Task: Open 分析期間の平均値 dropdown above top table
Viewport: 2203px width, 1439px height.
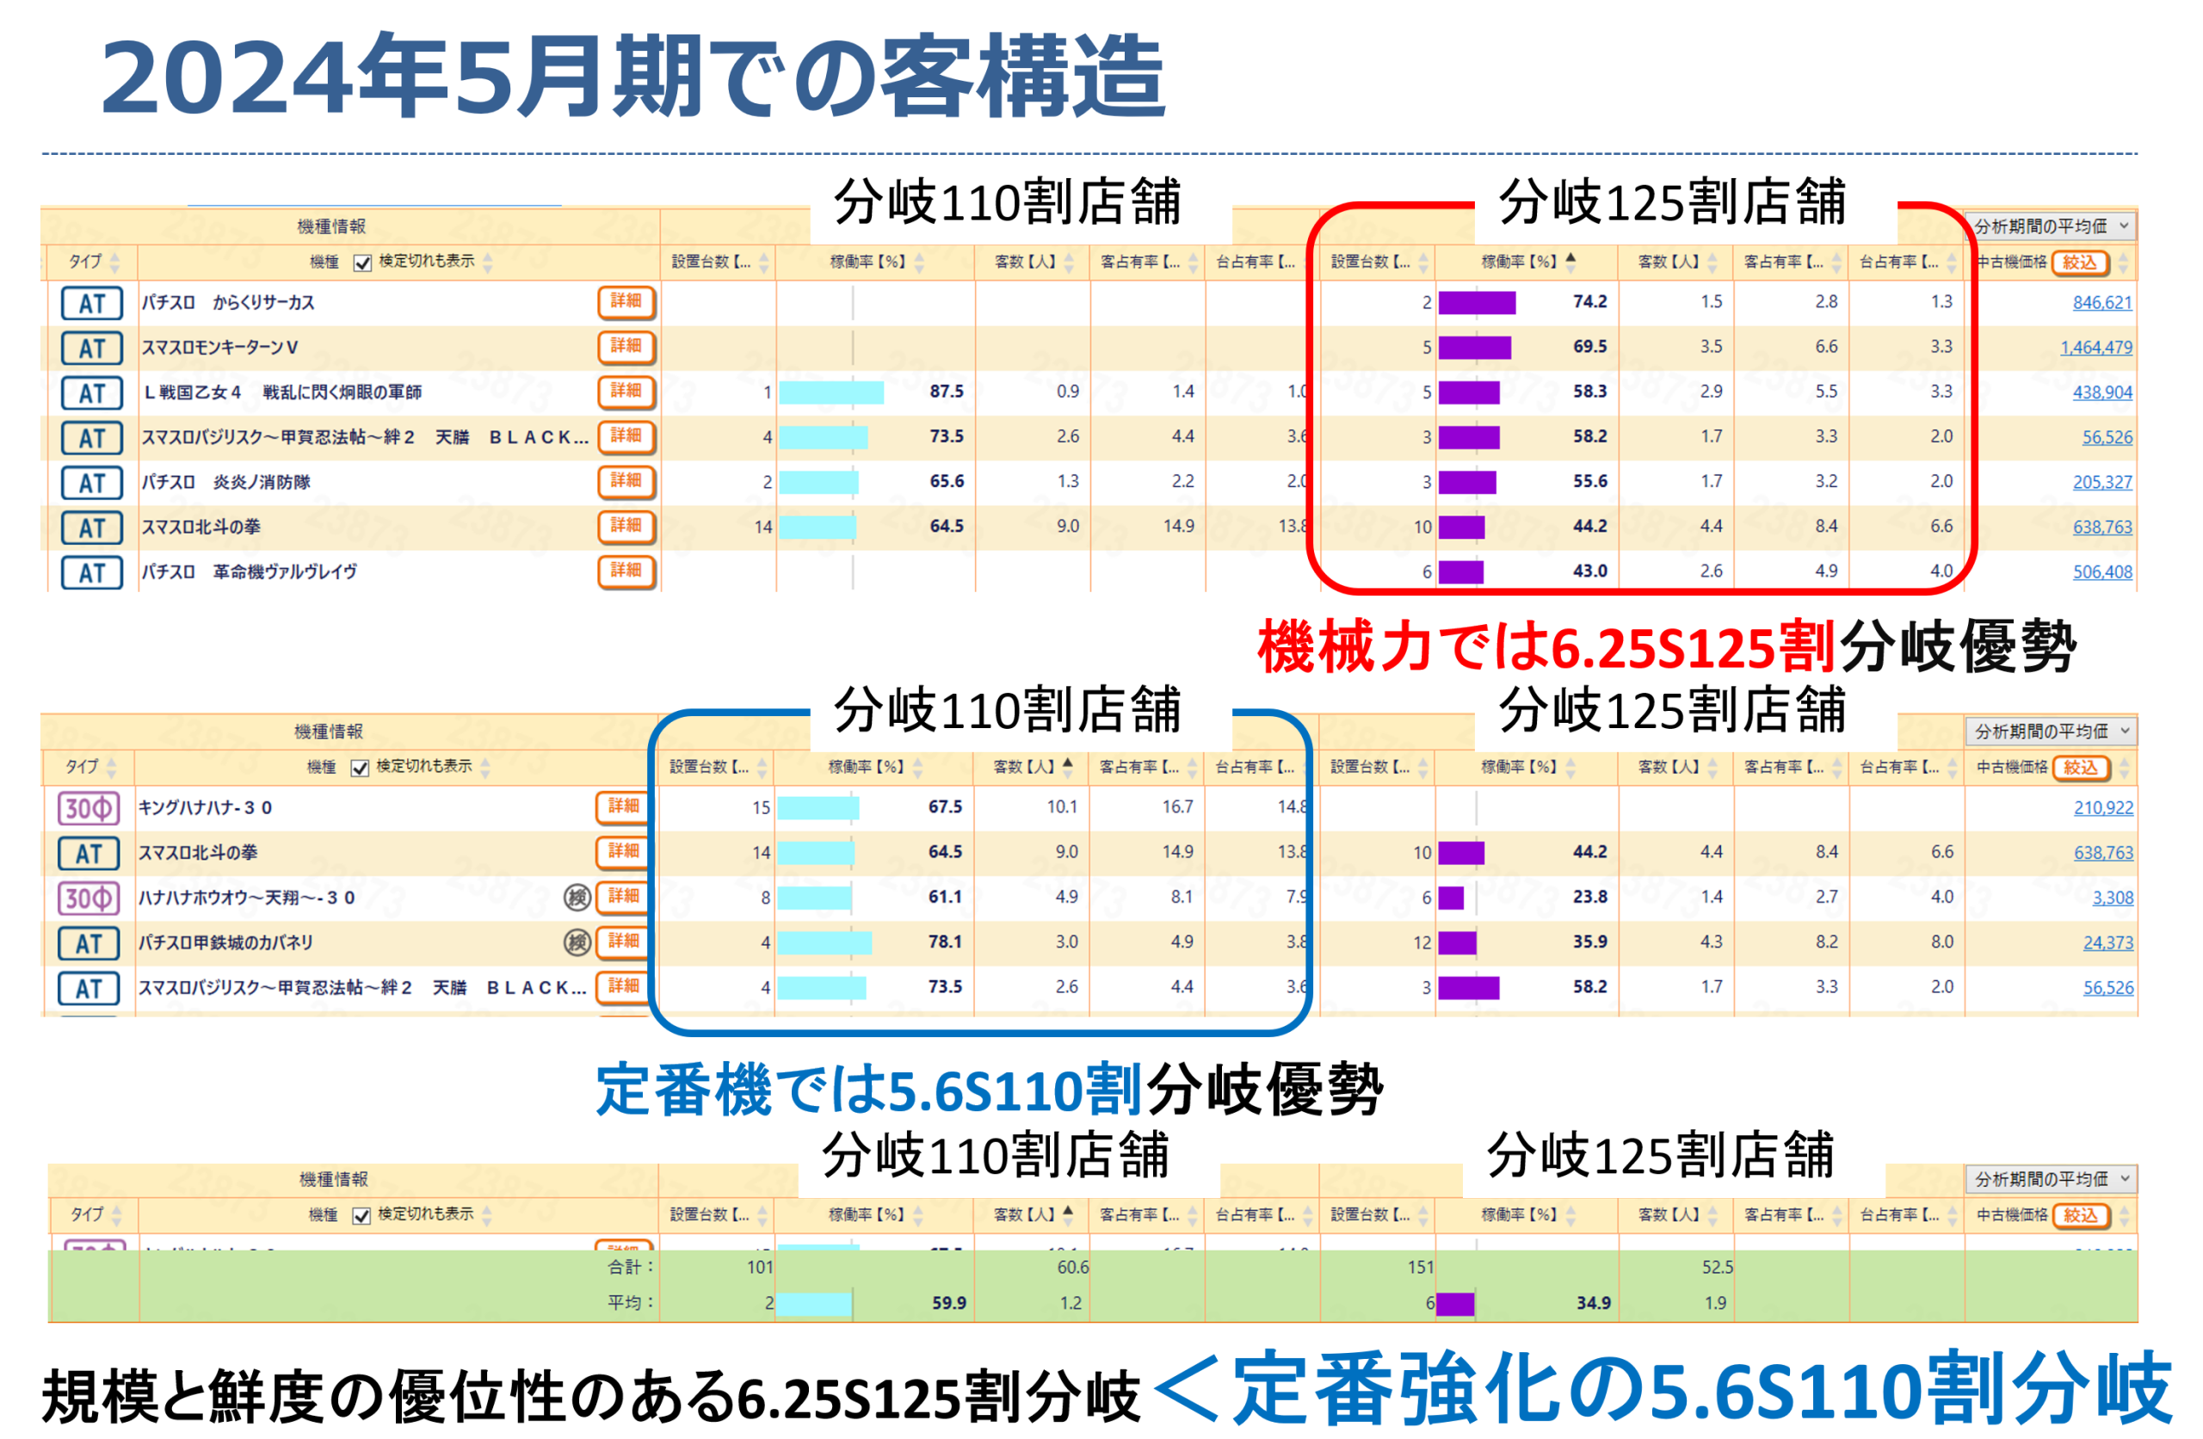Action: point(2052,226)
